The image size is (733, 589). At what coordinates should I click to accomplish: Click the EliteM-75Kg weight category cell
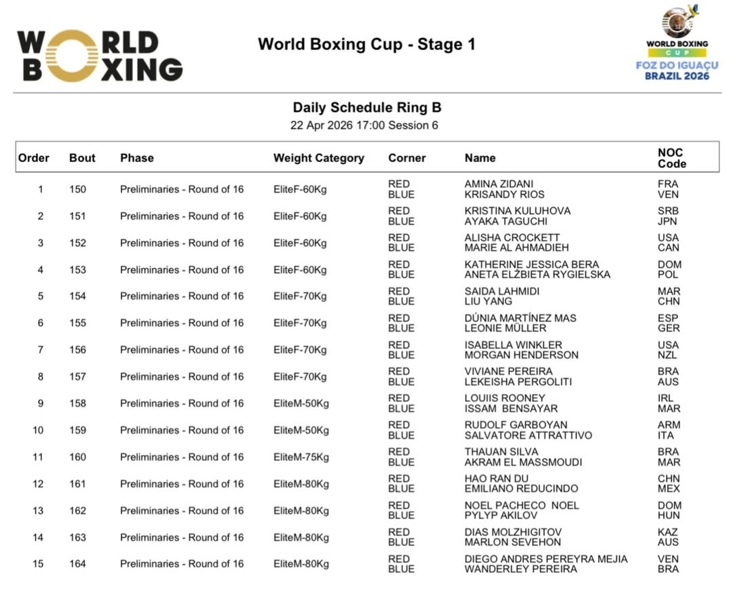[x=301, y=457]
